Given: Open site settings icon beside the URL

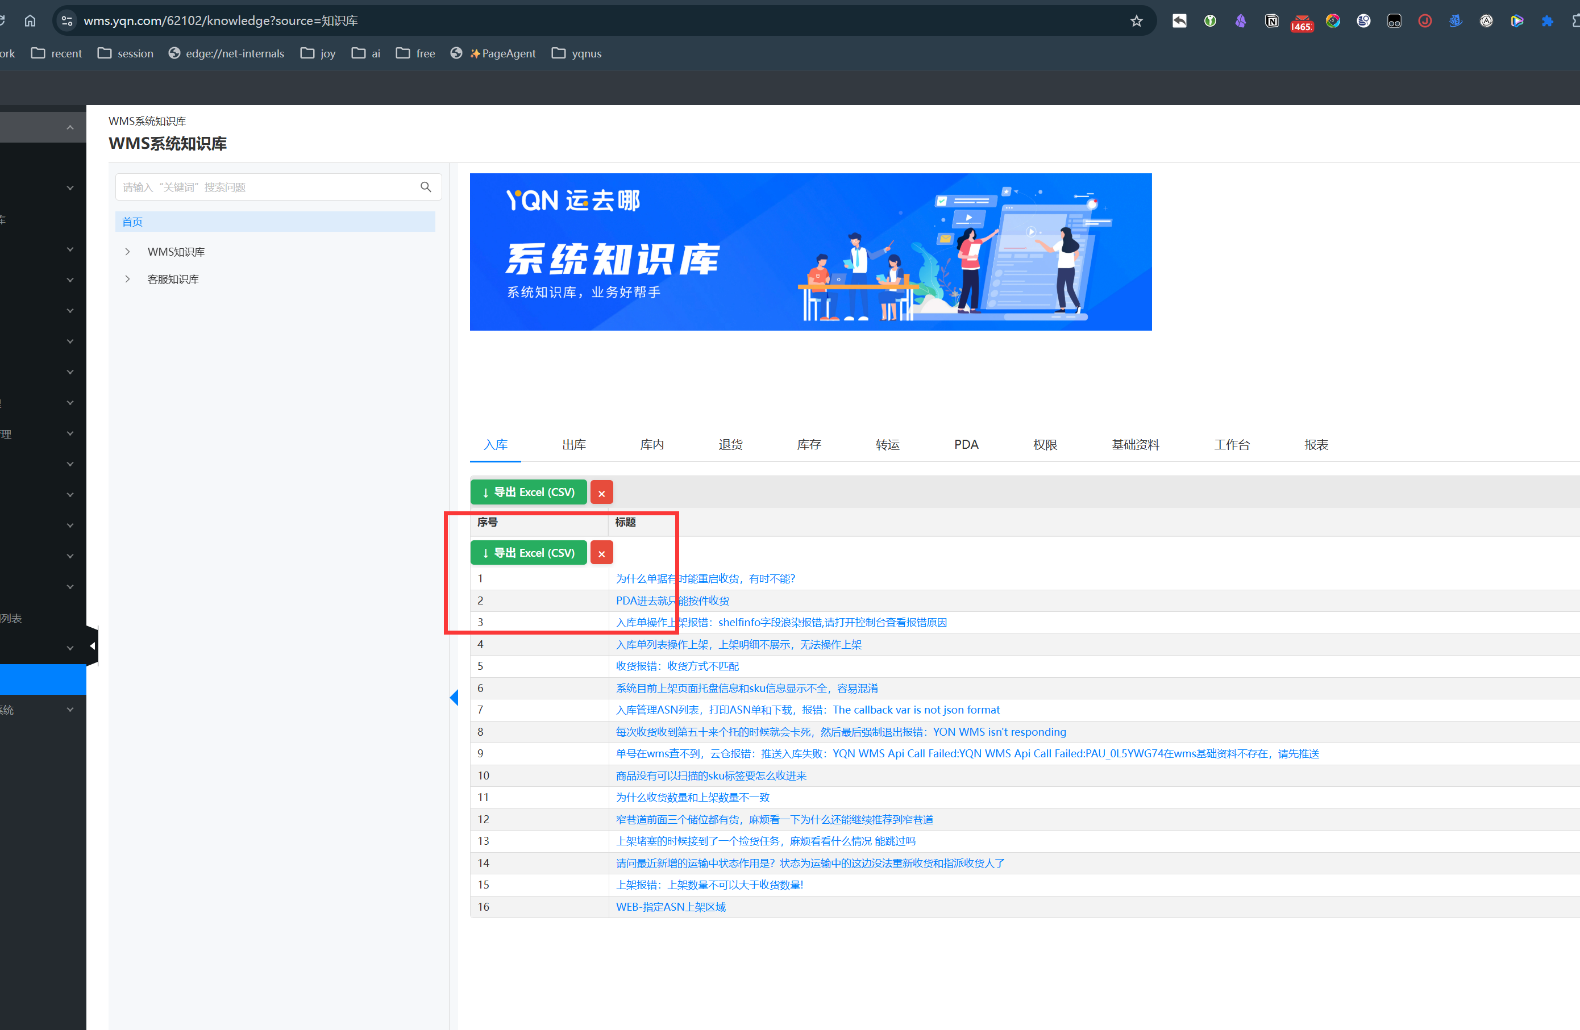Looking at the screenshot, I should 66,20.
